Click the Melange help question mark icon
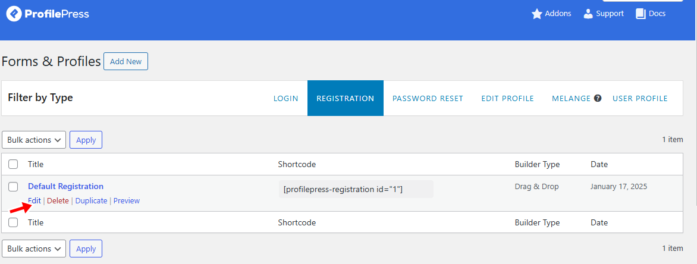The height and width of the screenshot is (264, 697). click(x=598, y=98)
